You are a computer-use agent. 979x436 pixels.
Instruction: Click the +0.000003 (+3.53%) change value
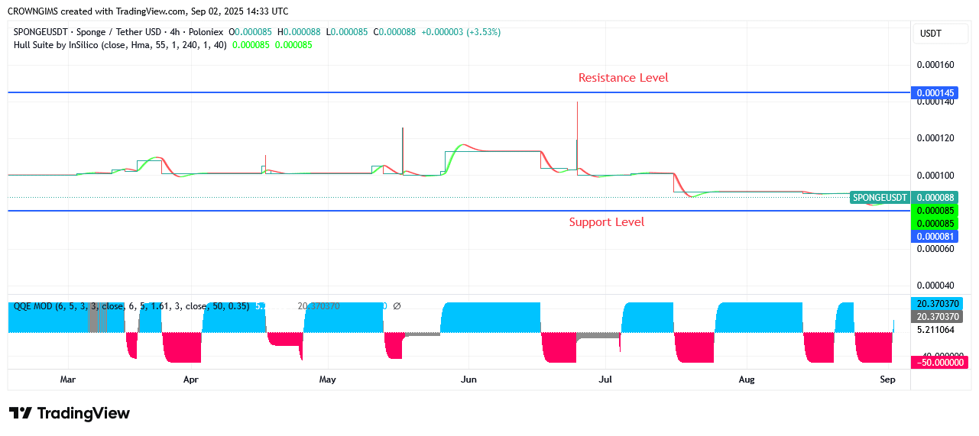click(x=461, y=32)
